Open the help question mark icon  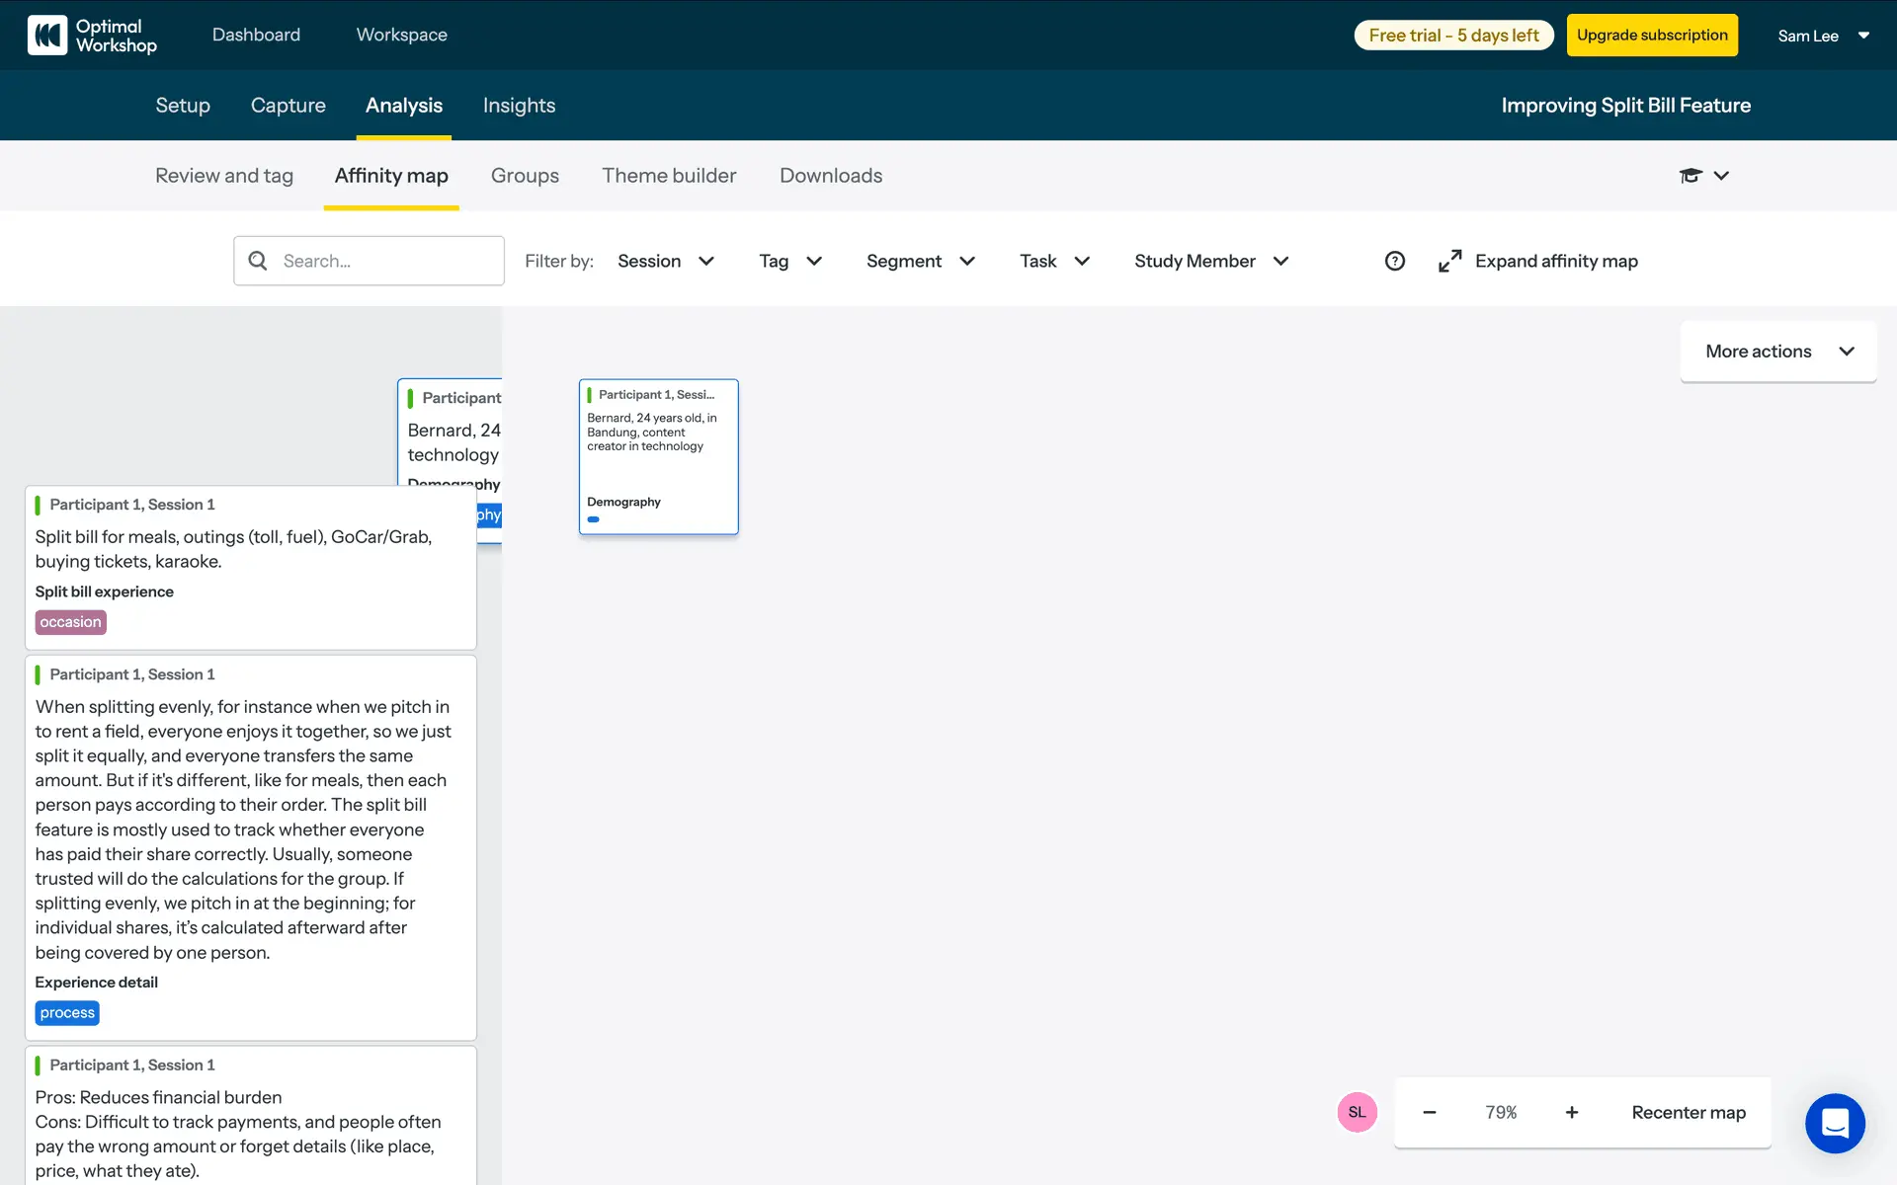point(1394,261)
